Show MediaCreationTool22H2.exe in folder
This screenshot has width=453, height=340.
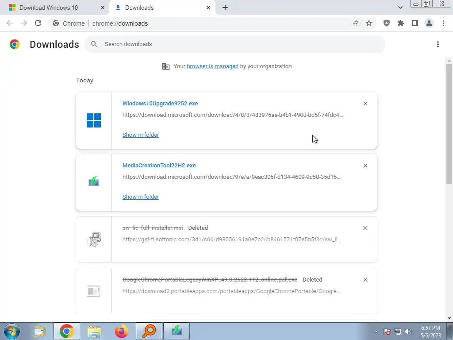[141, 197]
